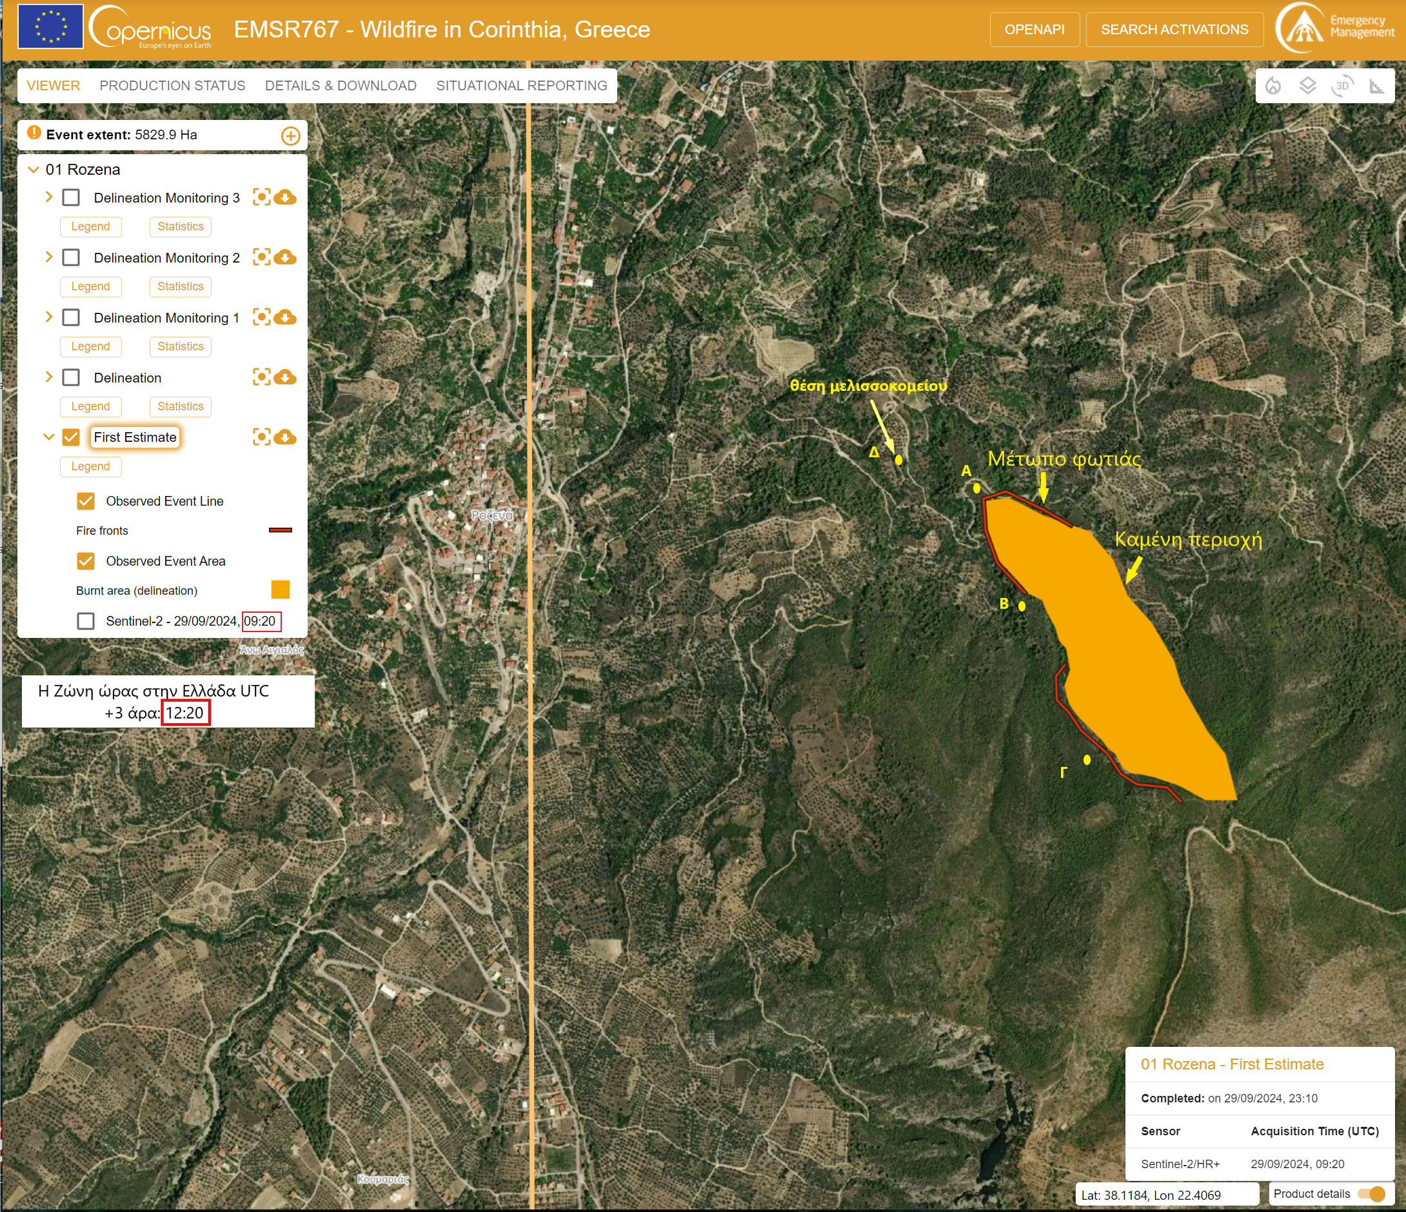Image resolution: width=1406 pixels, height=1212 pixels.
Task: Zoom to Delineation layer extent
Action: 261,377
